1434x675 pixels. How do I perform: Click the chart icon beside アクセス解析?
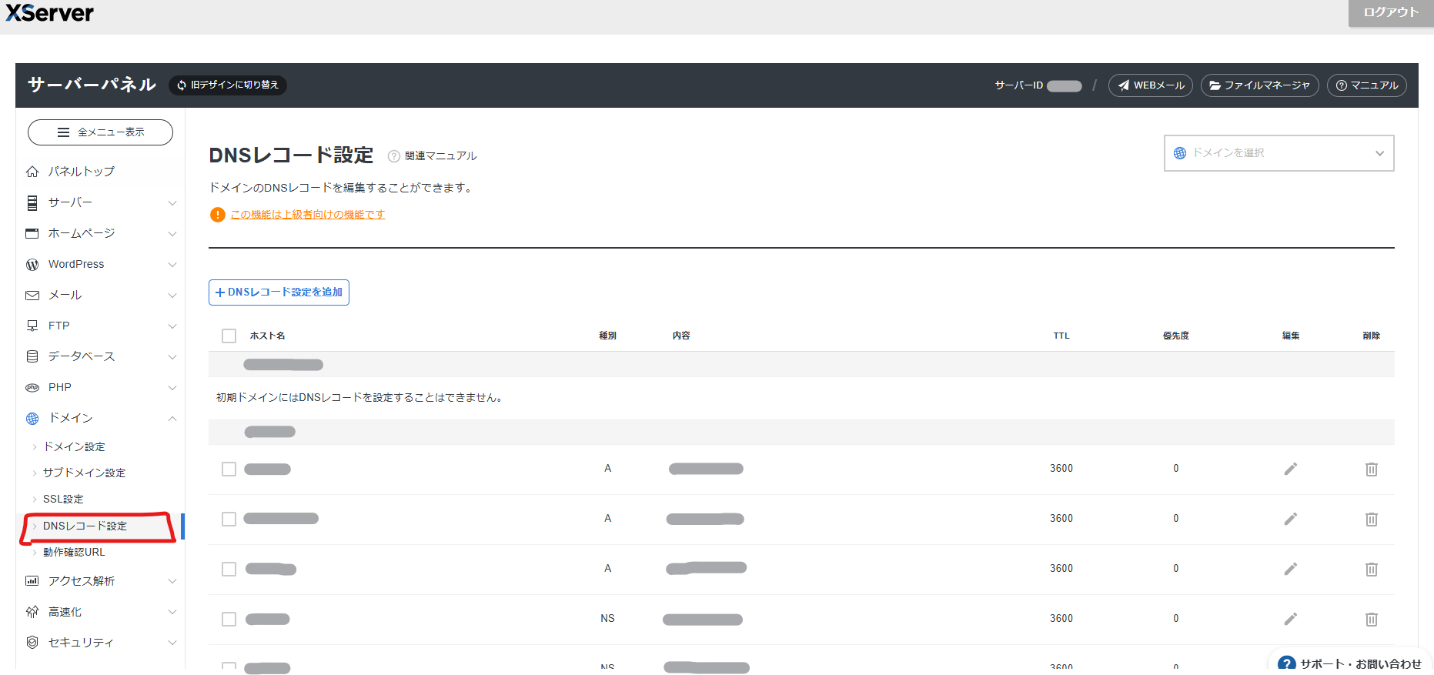pos(32,581)
